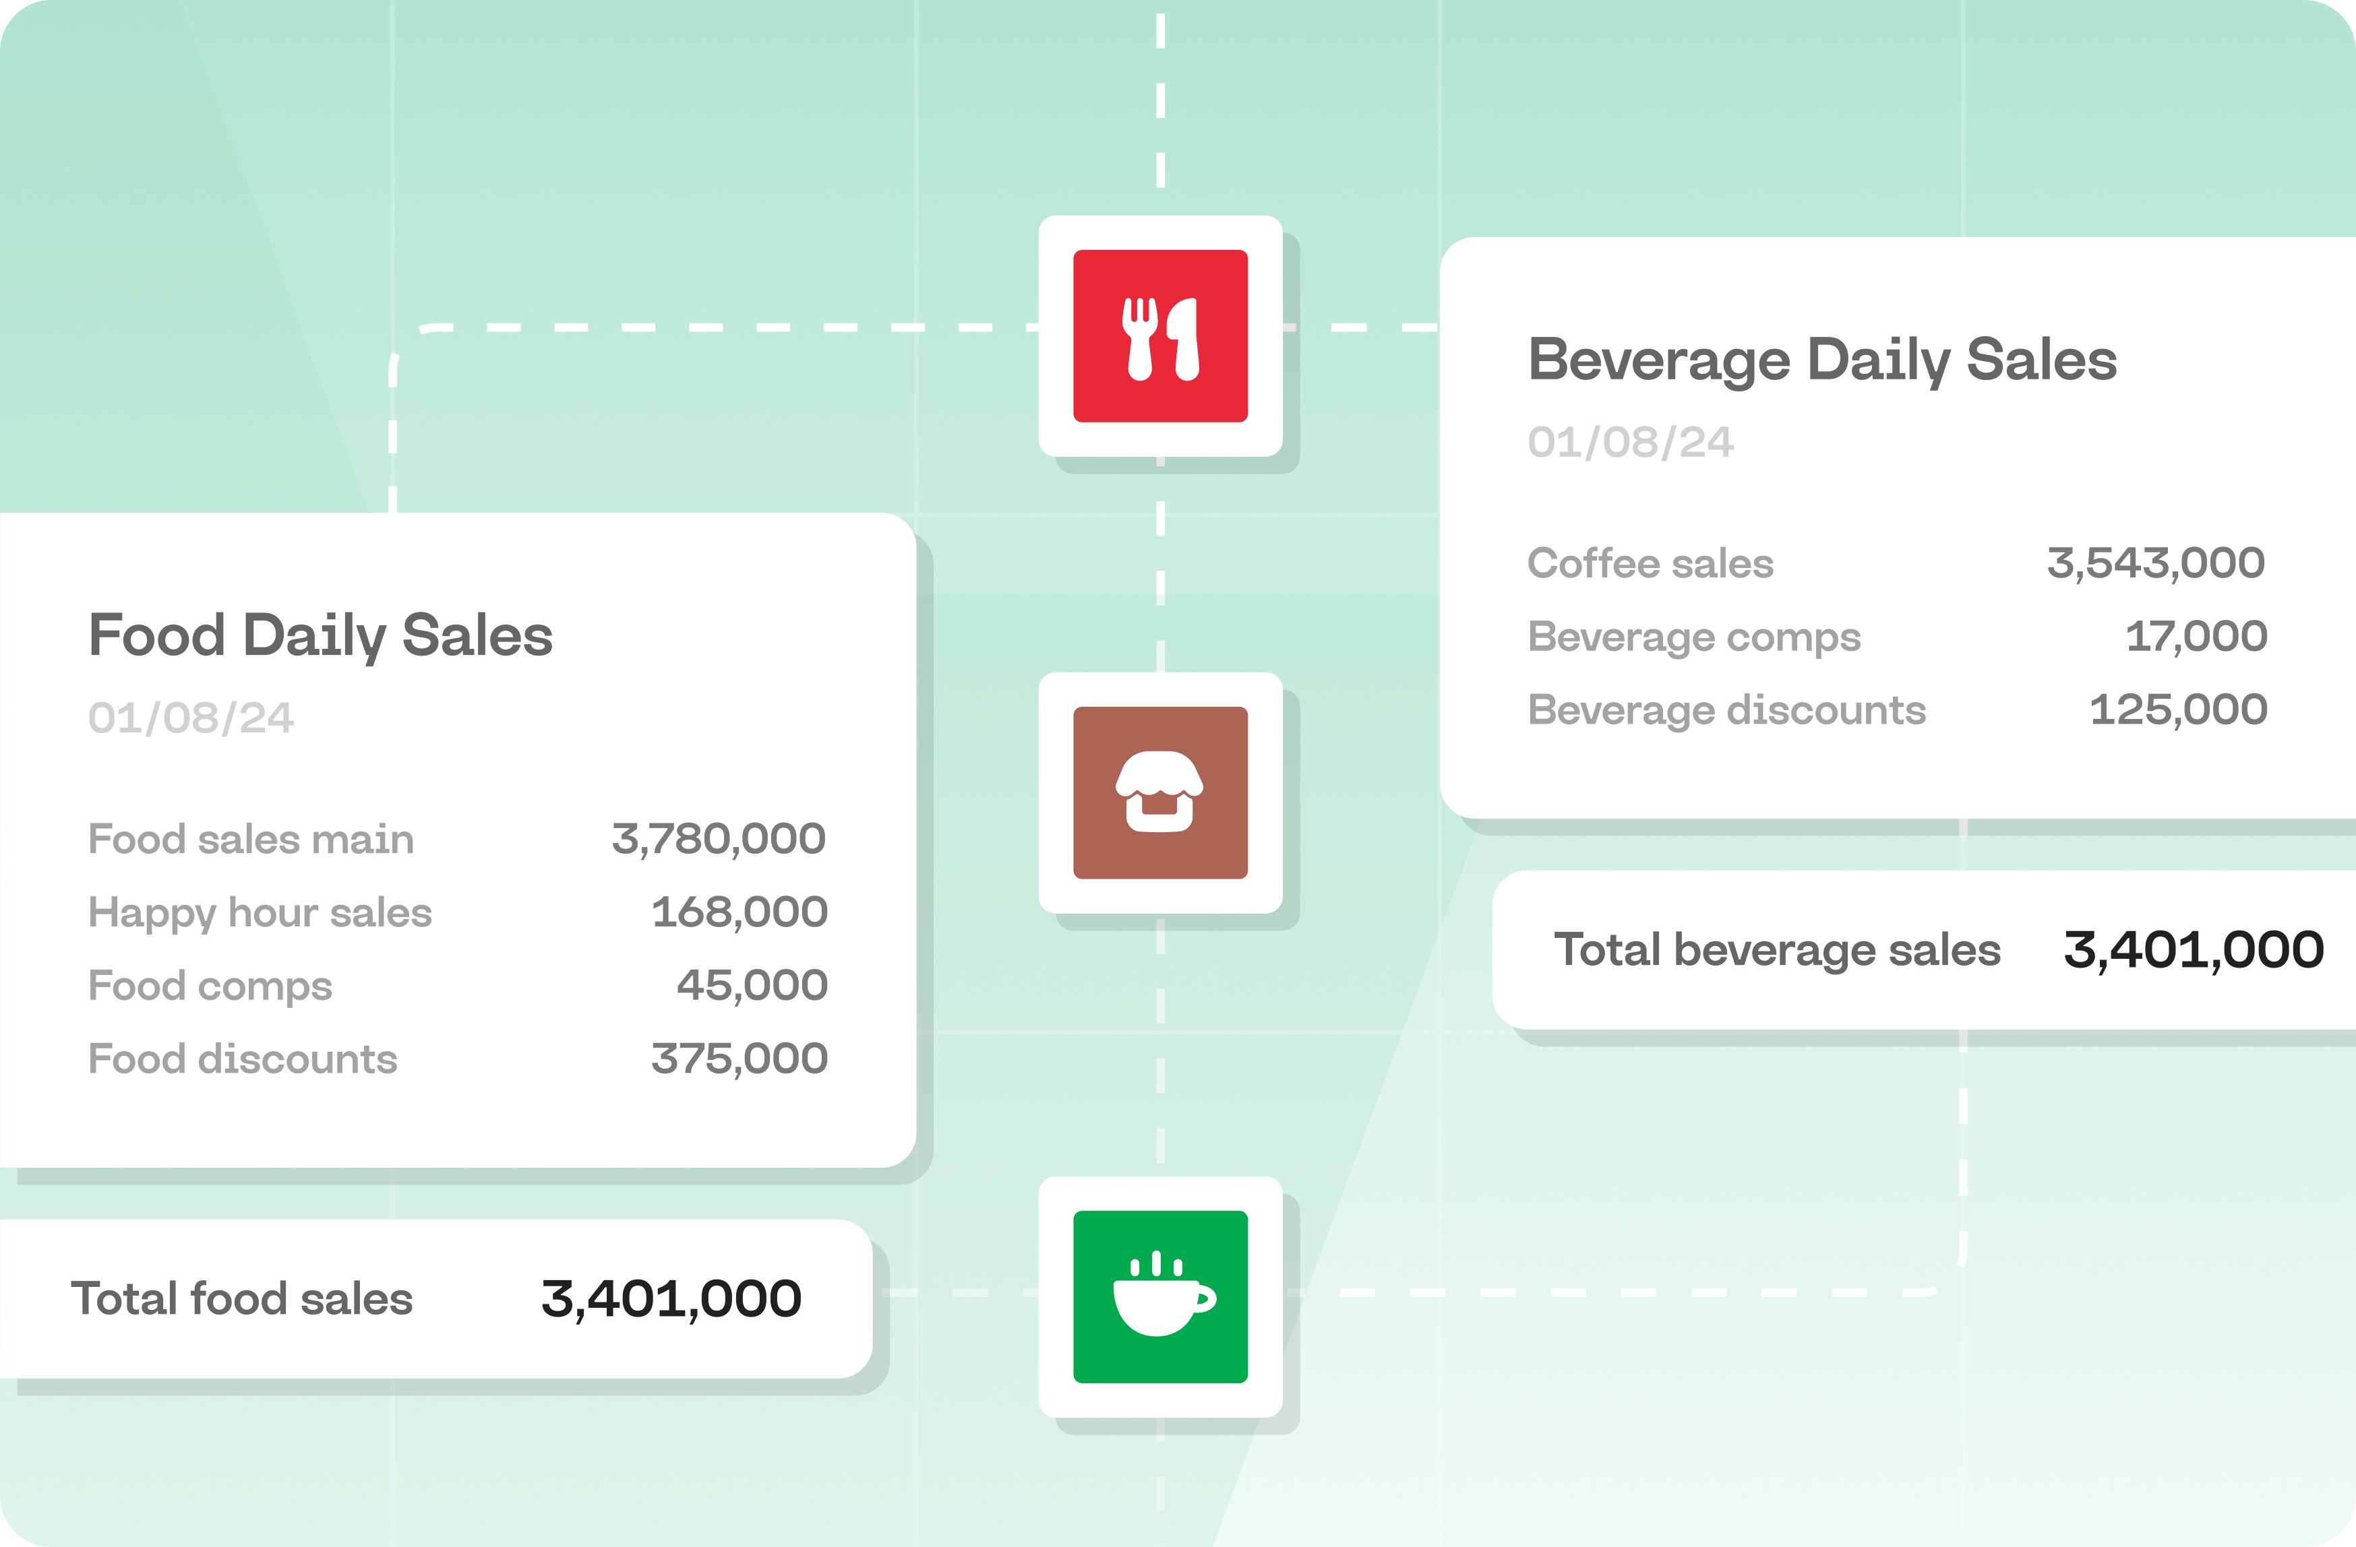Screen dimensions: 2356x1547
Task: Select the 3,543,000 coffee sales value
Action: pos(2155,564)
